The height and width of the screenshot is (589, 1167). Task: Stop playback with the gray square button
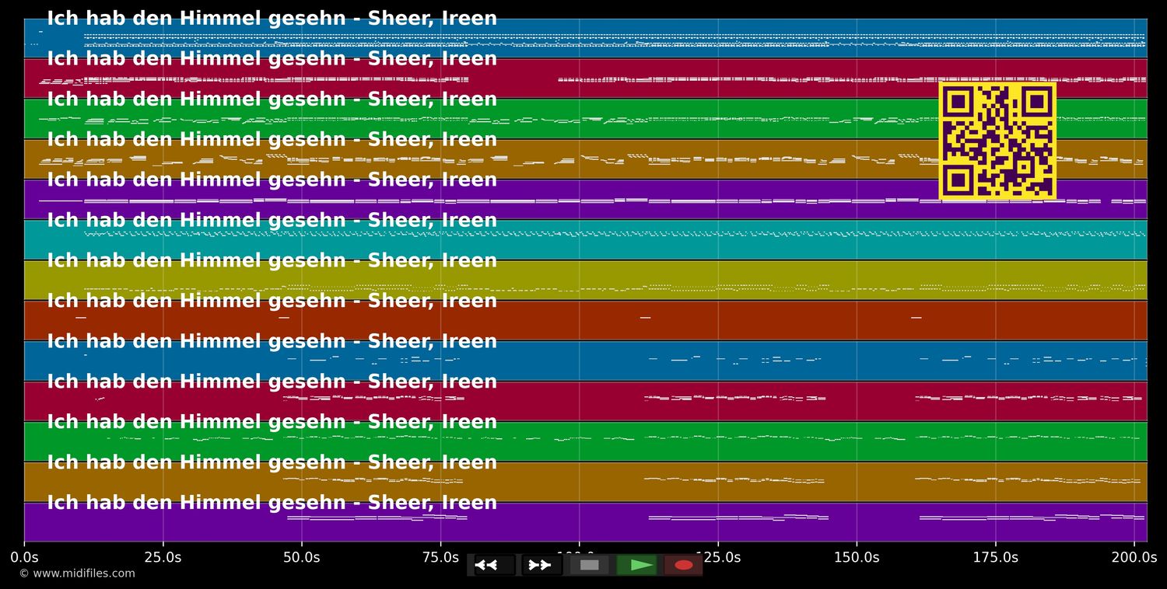[589, 565]
